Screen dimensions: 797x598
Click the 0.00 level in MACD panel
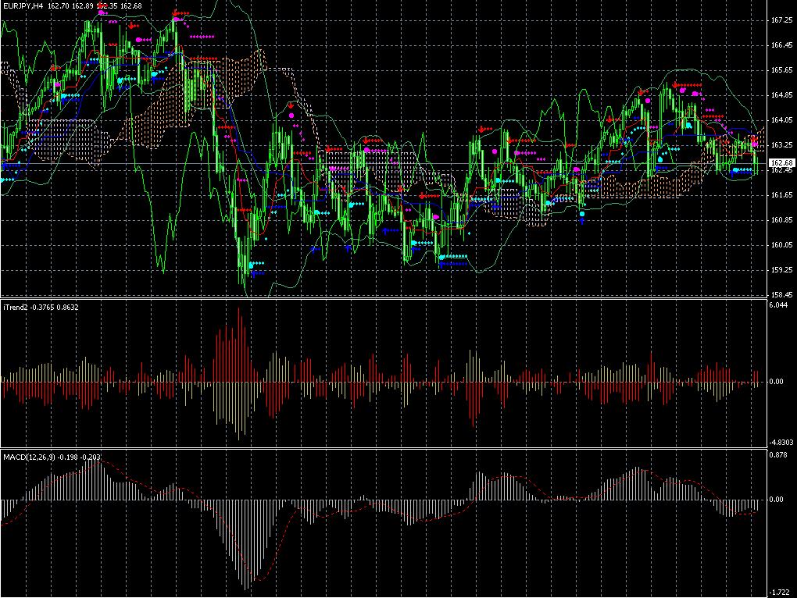tap(776, 500)
